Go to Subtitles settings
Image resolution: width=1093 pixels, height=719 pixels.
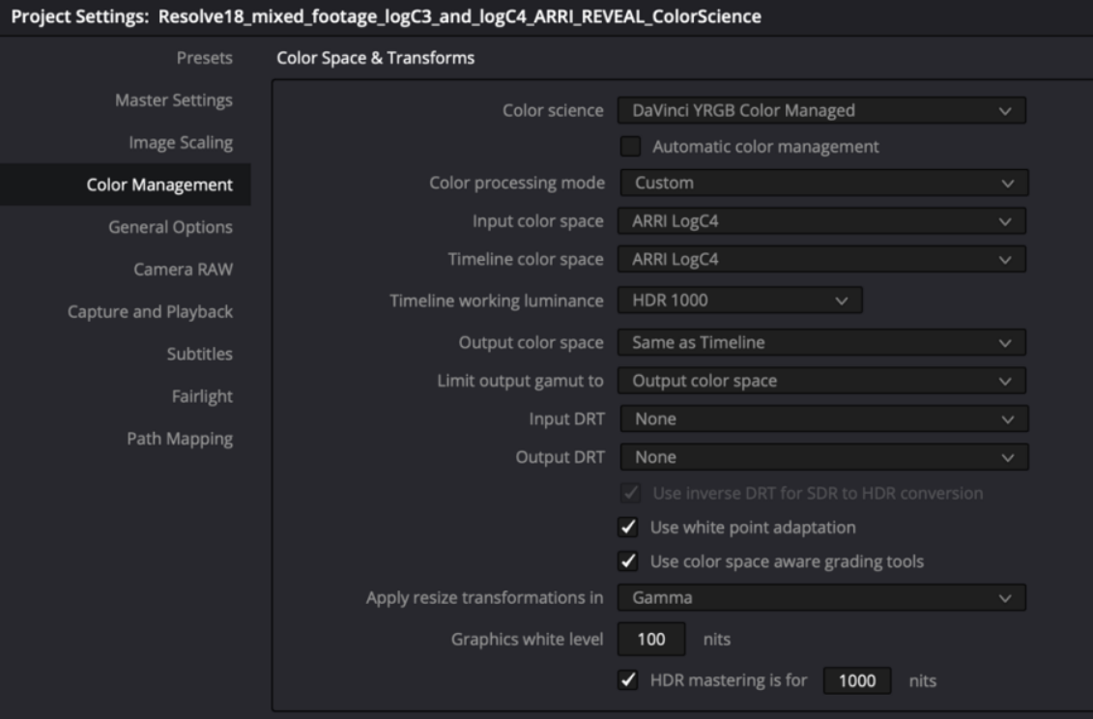[x=199, y=355]
